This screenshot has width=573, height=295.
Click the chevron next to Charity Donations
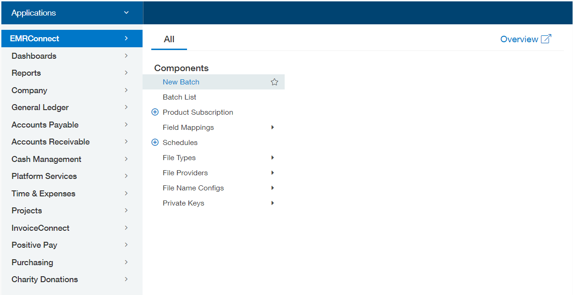point(126,279)
